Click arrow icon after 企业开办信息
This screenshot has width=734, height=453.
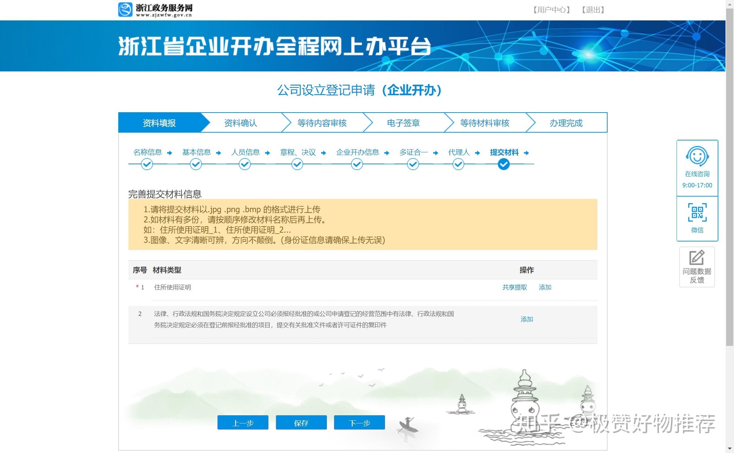pyautogui.click(x=387, y=153)
